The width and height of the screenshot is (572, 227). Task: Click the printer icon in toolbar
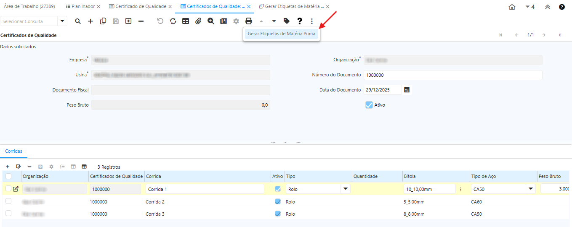pos(249,21)
